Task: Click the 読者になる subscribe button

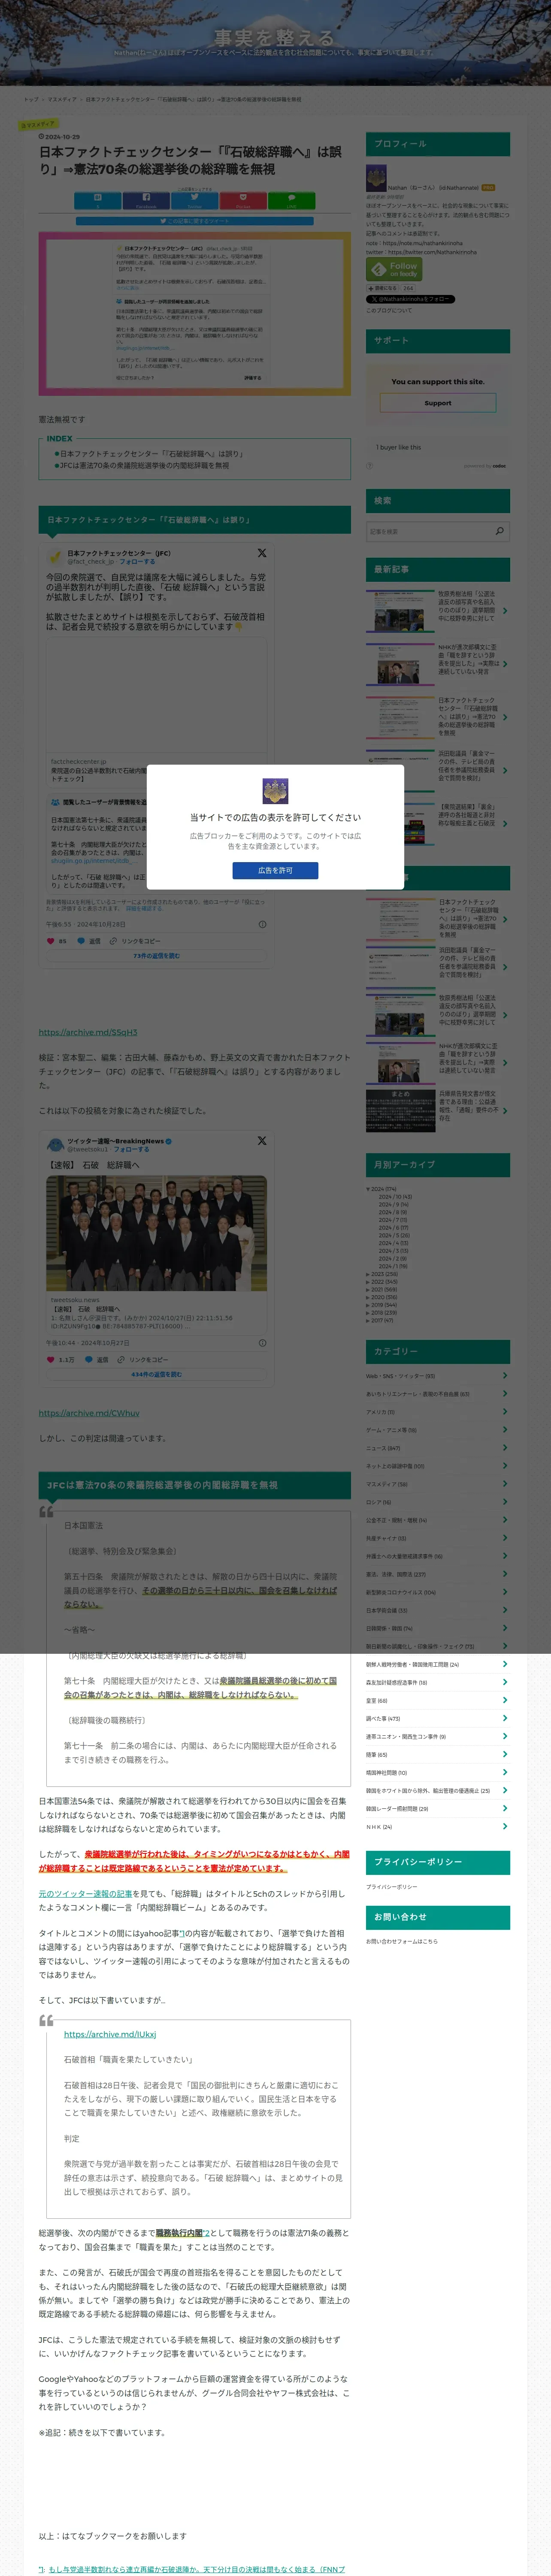Action: coord(383,288)
